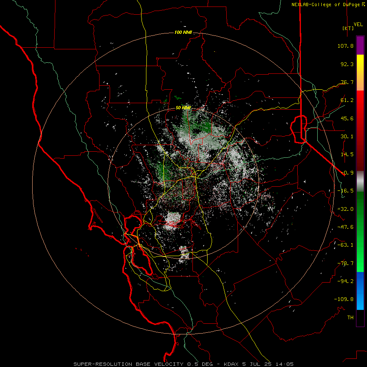The image size is (367, 367).
Task: Select the 92.3 velocity scale value
Action: [x=347, y=64]
